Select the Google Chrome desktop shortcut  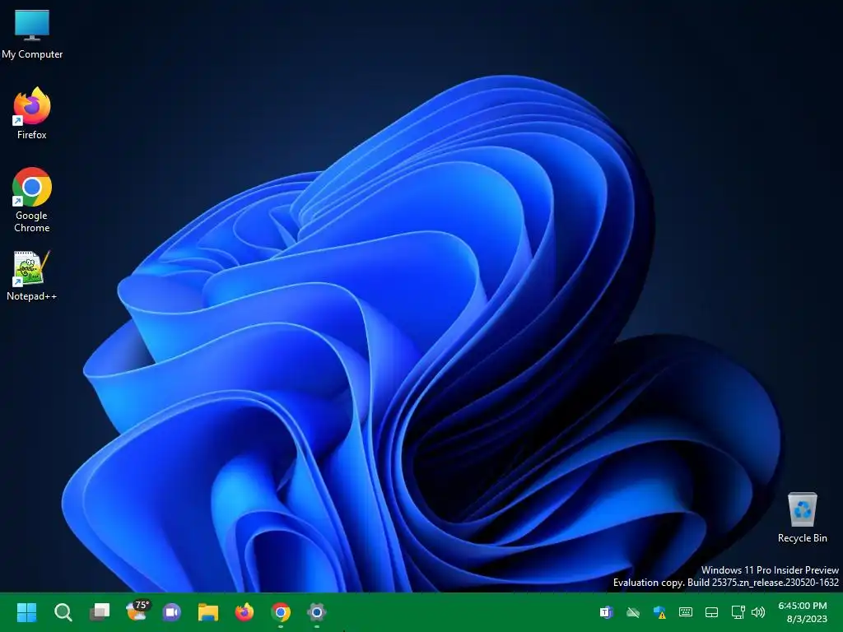32,200
